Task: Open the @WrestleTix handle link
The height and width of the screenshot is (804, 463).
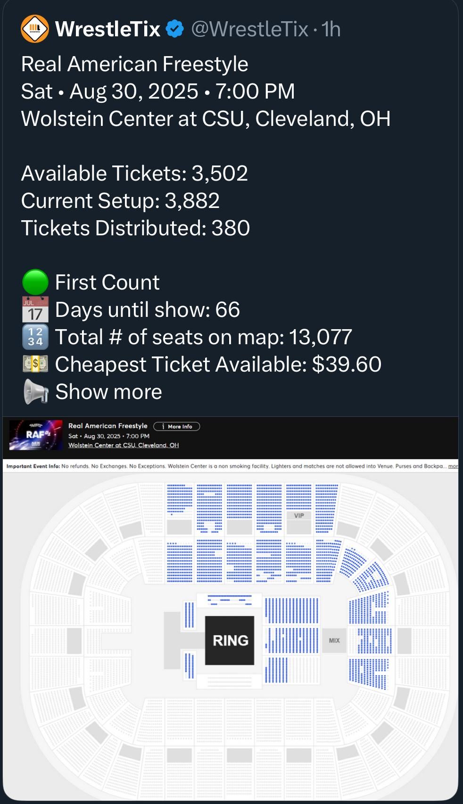Action: [249, 29]
